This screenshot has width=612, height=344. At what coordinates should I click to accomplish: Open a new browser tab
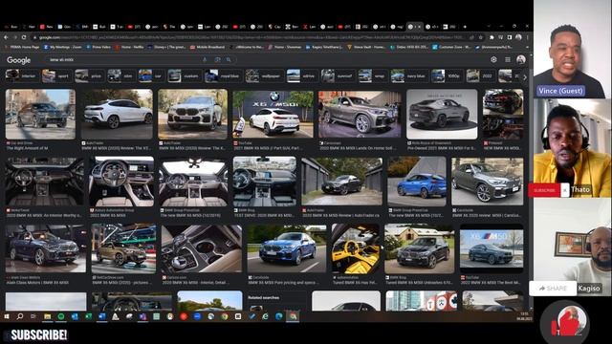(x=465, y=27)
